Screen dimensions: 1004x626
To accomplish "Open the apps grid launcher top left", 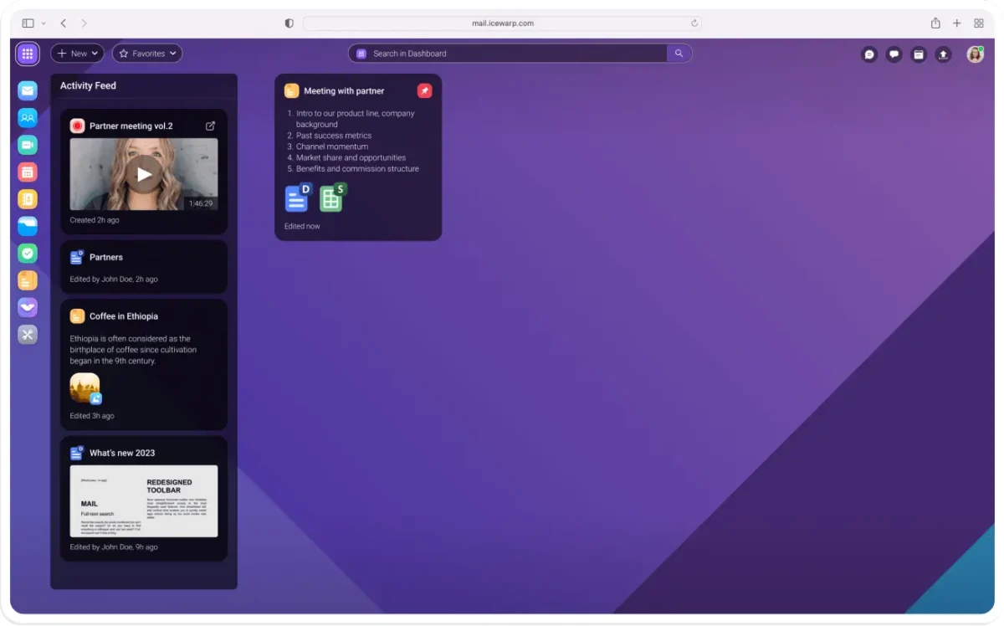I will (27, 54).
